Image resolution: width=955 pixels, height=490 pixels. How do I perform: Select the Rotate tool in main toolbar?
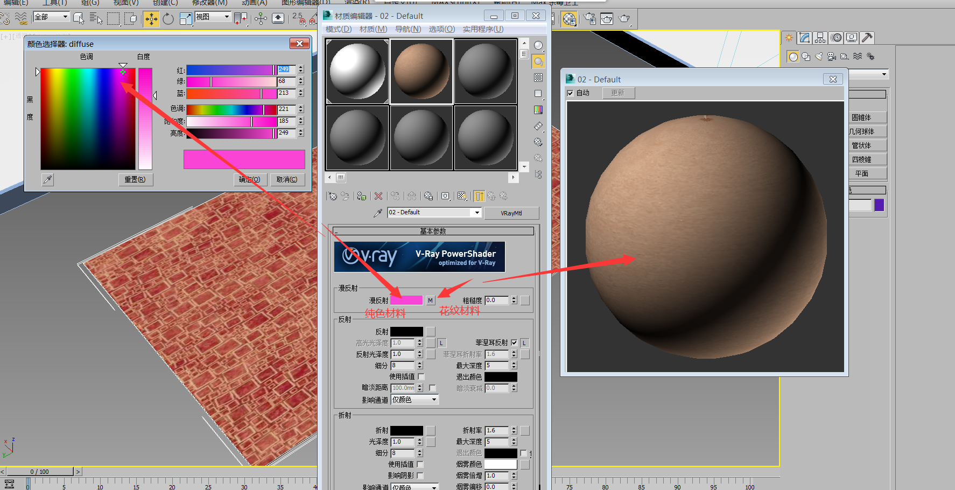click(168, 19)
